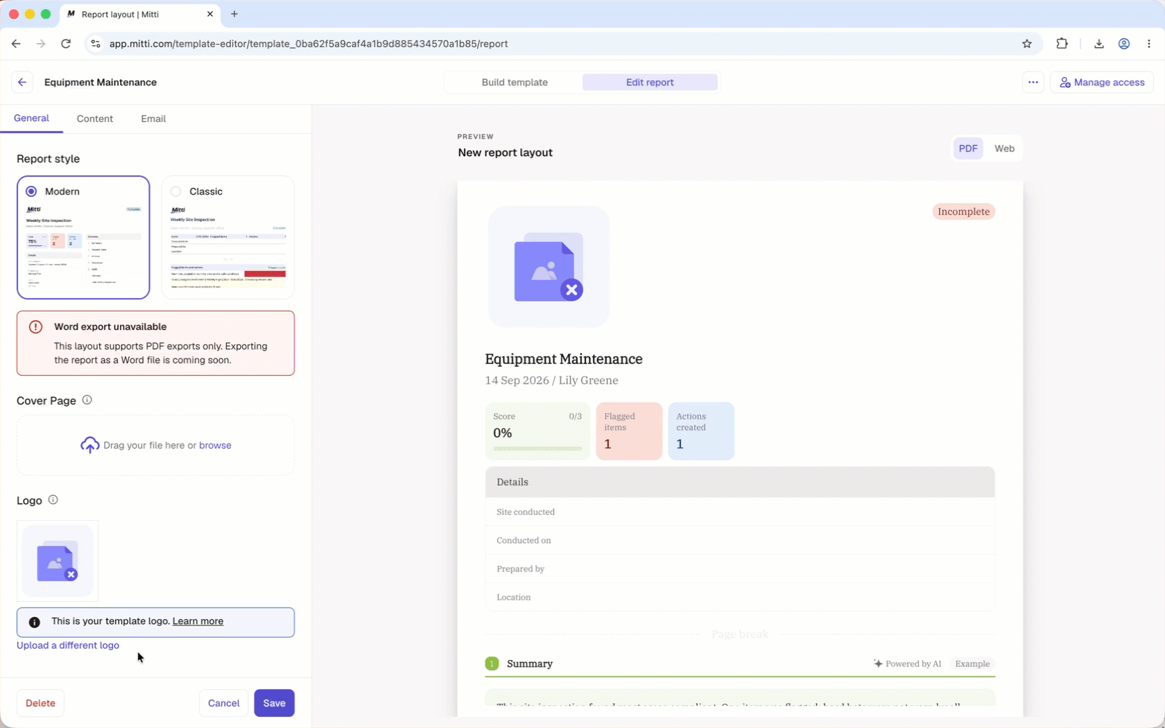Click the info icon in template logo notice
This screenshot has height=728, width=1165.
[x=35, y=622]
